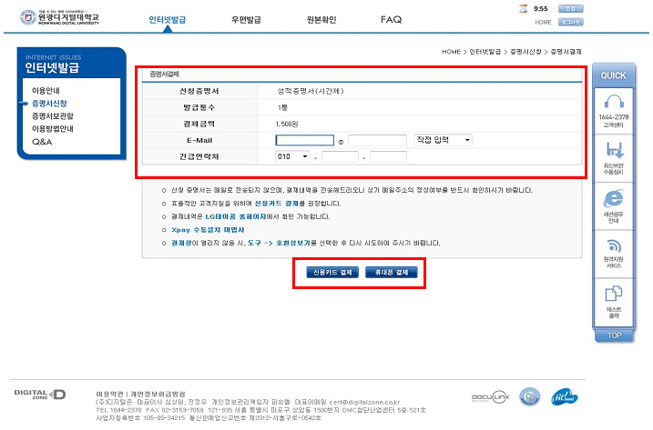Switch to the 우편발급 top menu
The width and height of the screenshot is (653, 430).
[x=246, y=20]
